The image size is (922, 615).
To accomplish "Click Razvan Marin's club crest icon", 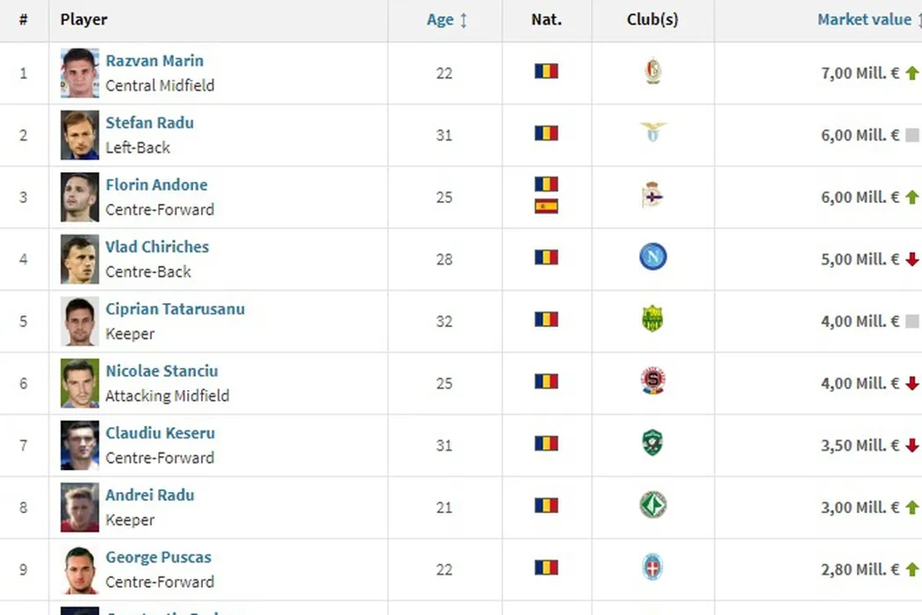I will point(652,72).
